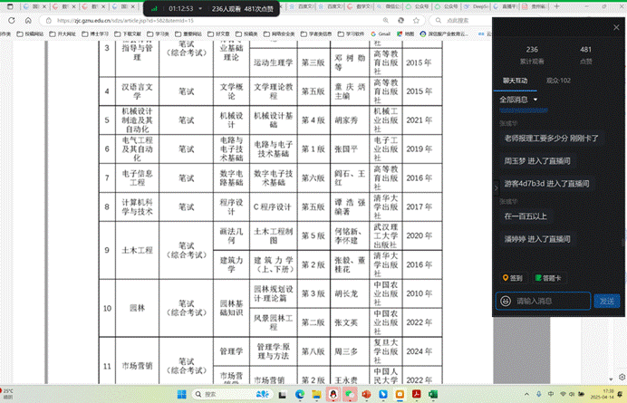The width and height of the screenshot is (627, 403).
Task: Click the taskbar 搜索 search box
Action: pyautogui.click(x=232, y=394)
